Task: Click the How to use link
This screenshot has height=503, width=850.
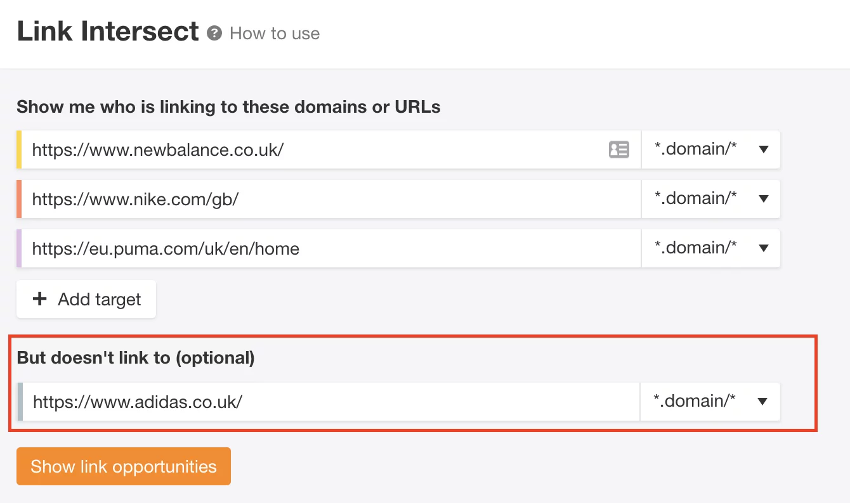Action: [274, 33]
